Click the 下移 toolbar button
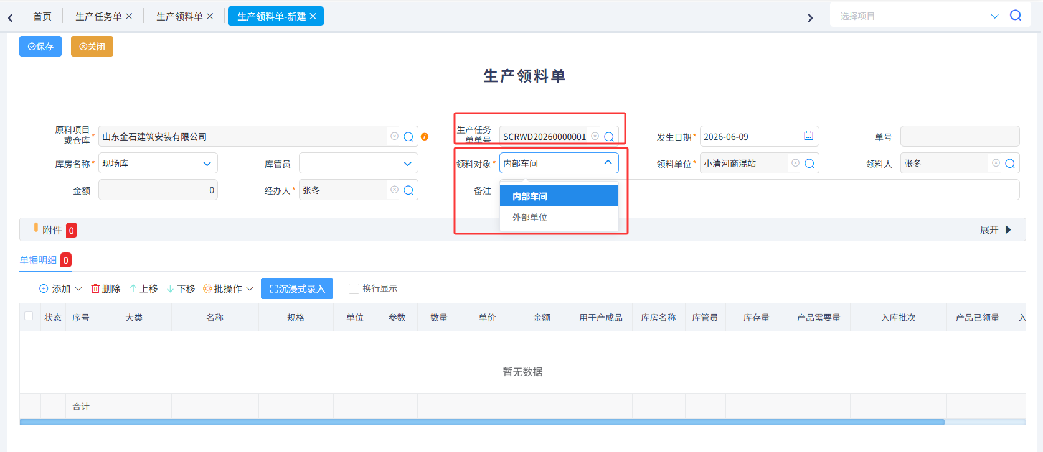This screenshot has width=1043, height=452. 181,288
